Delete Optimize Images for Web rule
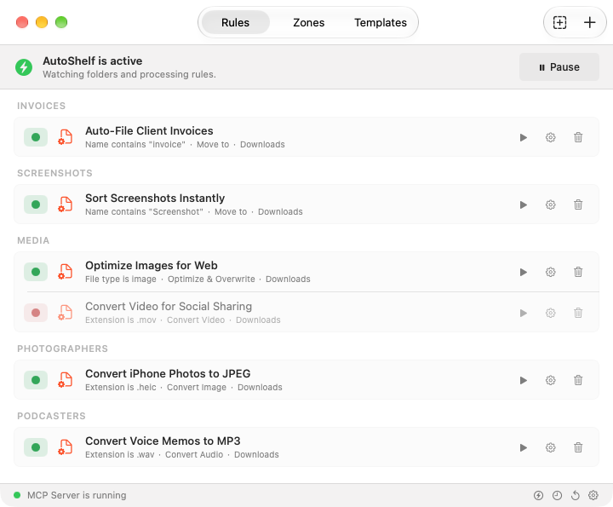 click(578, 272)
